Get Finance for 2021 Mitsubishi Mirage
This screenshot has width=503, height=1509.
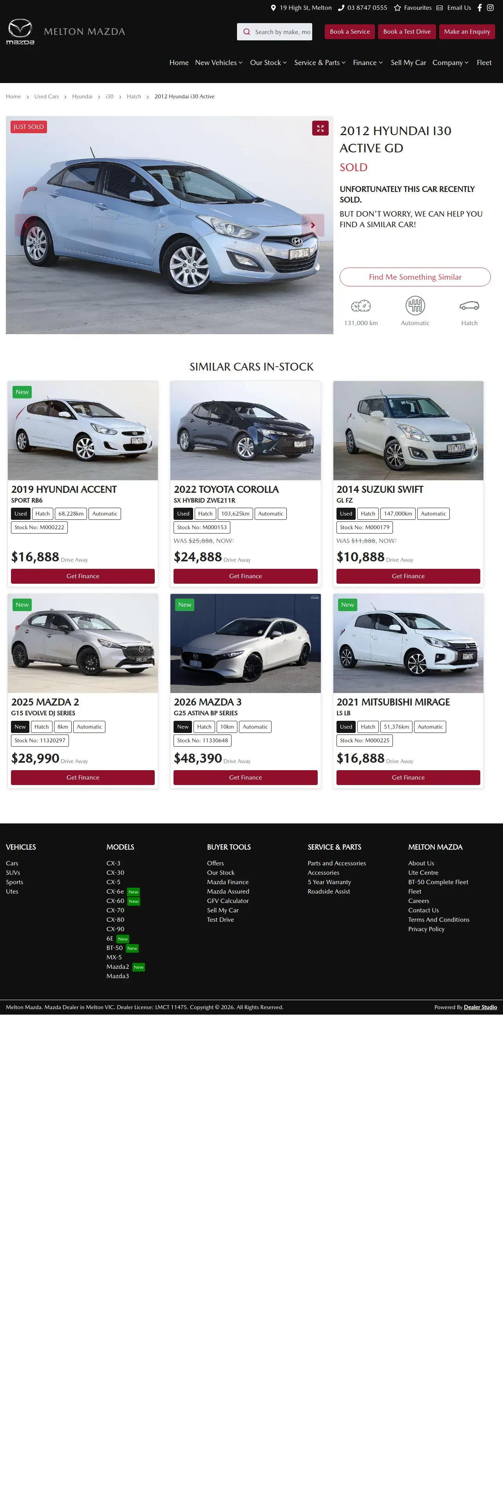pyautogui.click(x=408, y=777)
